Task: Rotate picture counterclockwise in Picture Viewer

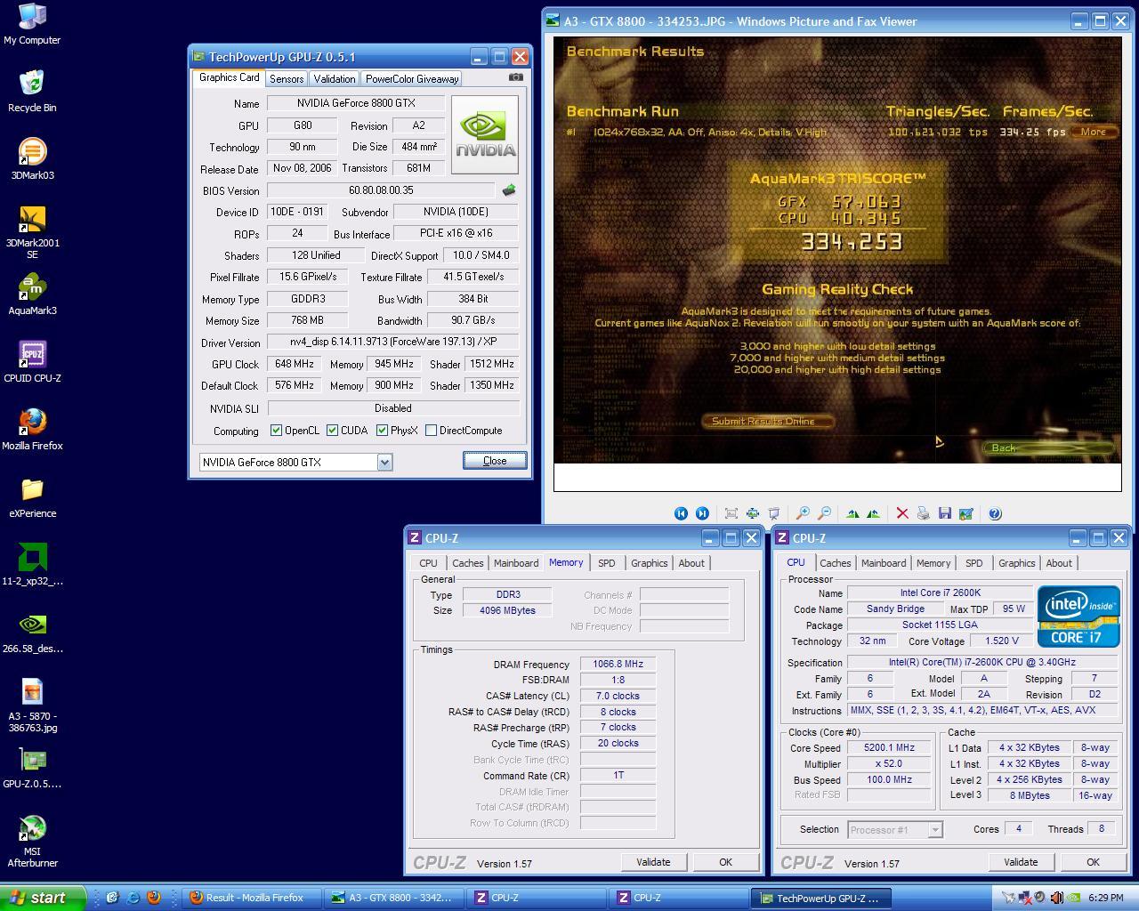Action: tap(874, 513)
